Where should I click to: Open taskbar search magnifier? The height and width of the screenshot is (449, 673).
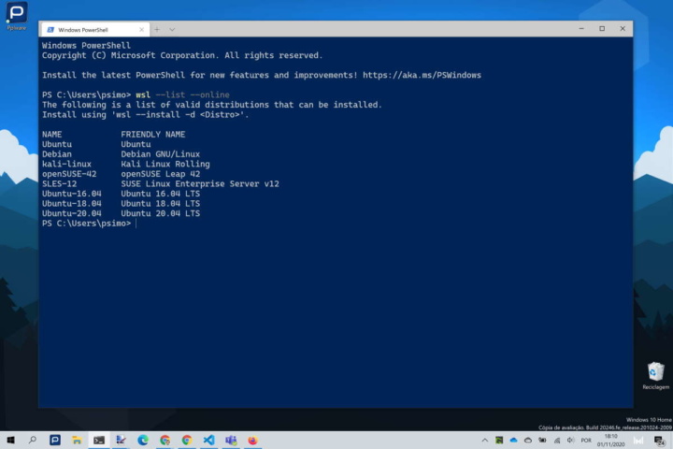coord(33,440)
